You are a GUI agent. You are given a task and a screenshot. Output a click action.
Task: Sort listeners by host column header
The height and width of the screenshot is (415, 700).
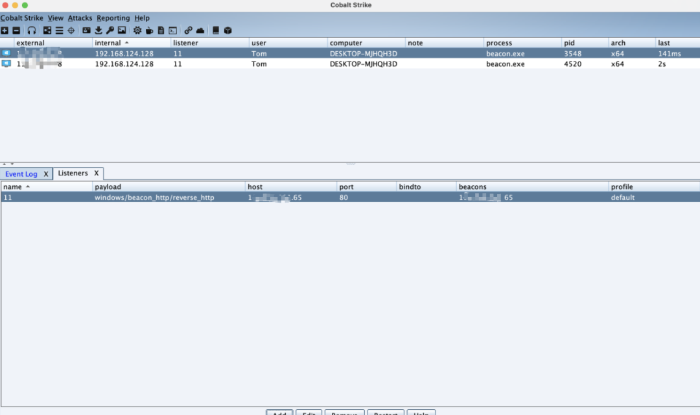[x=291, y=186]
